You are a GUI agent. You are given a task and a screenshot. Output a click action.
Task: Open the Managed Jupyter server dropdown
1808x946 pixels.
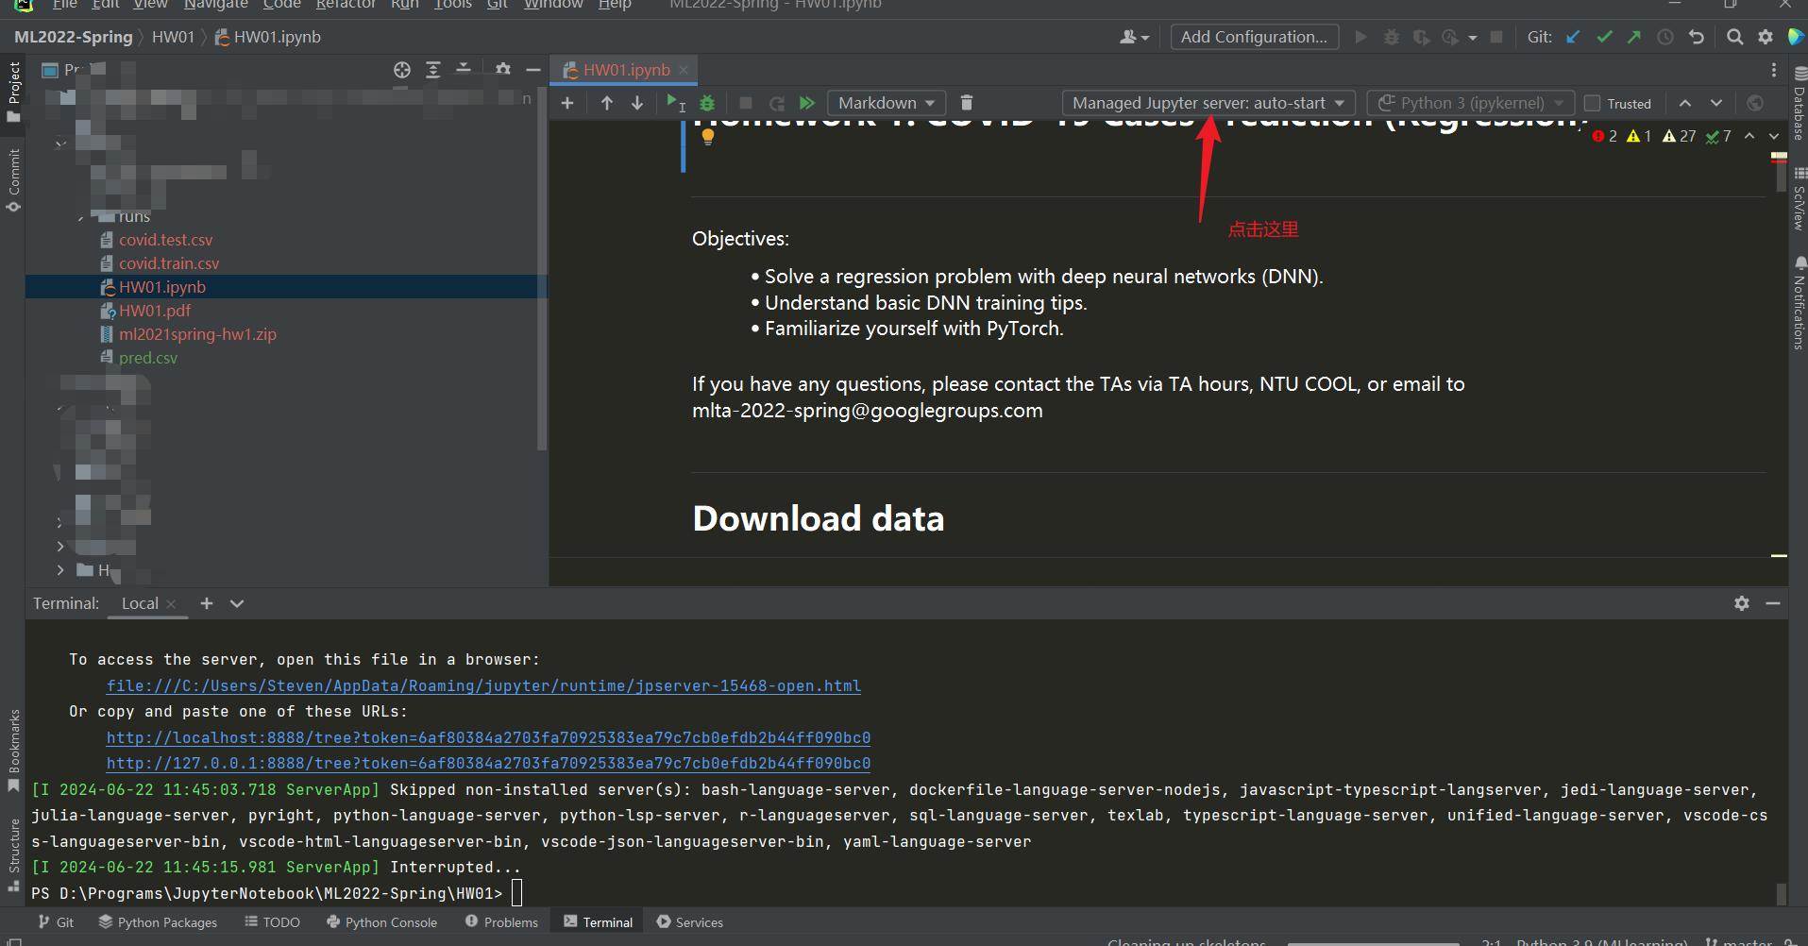[1208, 103]
